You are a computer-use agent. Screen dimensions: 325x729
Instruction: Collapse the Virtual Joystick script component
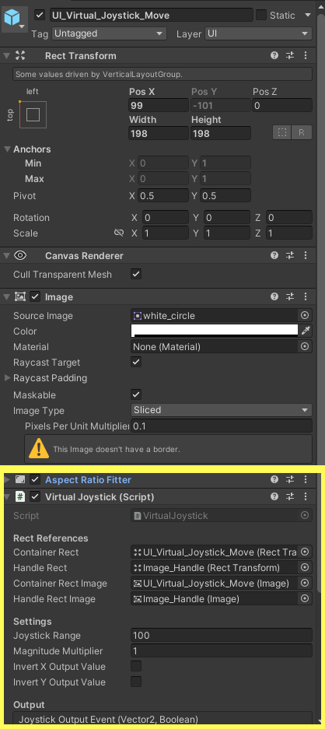click(x=6, y=496)
